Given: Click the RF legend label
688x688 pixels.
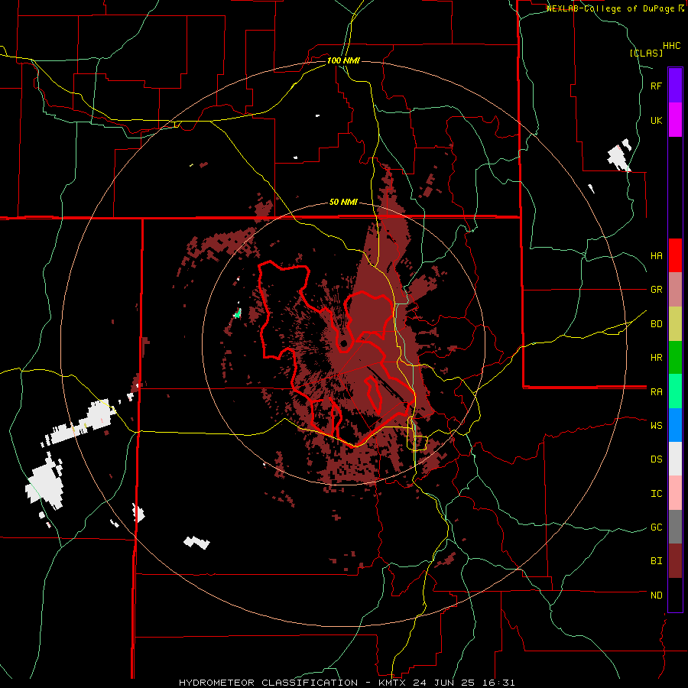Looking at the screenshot, I should 656,86.
